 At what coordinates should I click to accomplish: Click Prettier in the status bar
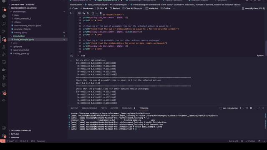tap(250, 141)
